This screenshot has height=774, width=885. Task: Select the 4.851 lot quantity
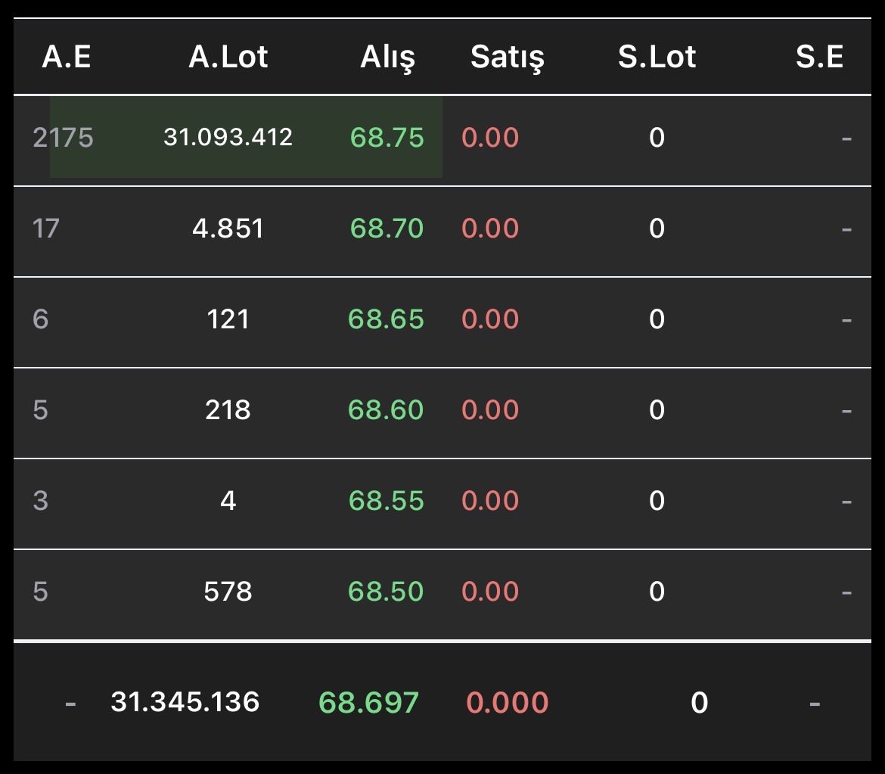(228, 228)
